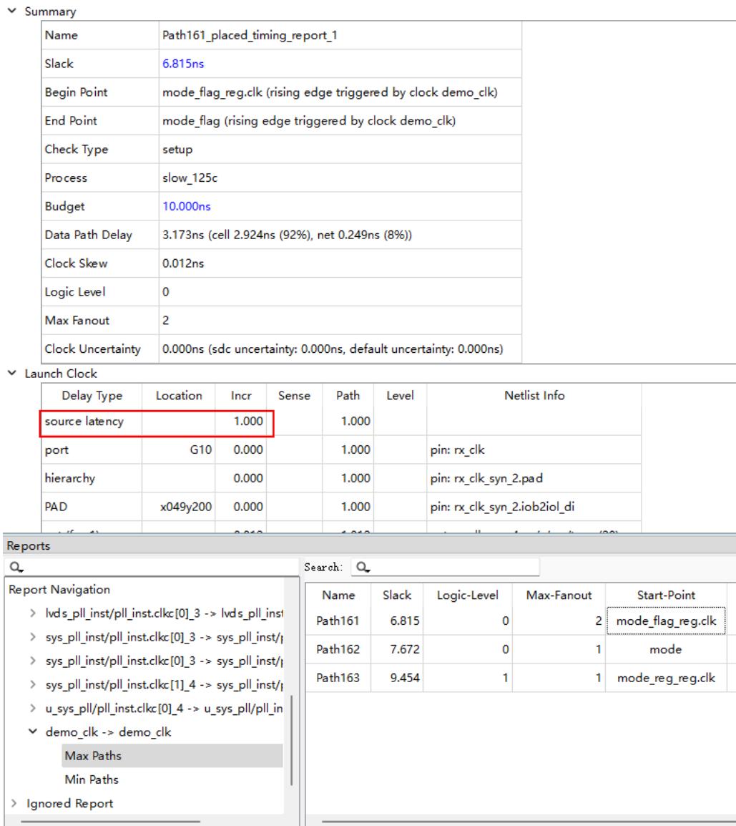
Task: Select Min Paths under demo_clk
Action: click(92, 779)
